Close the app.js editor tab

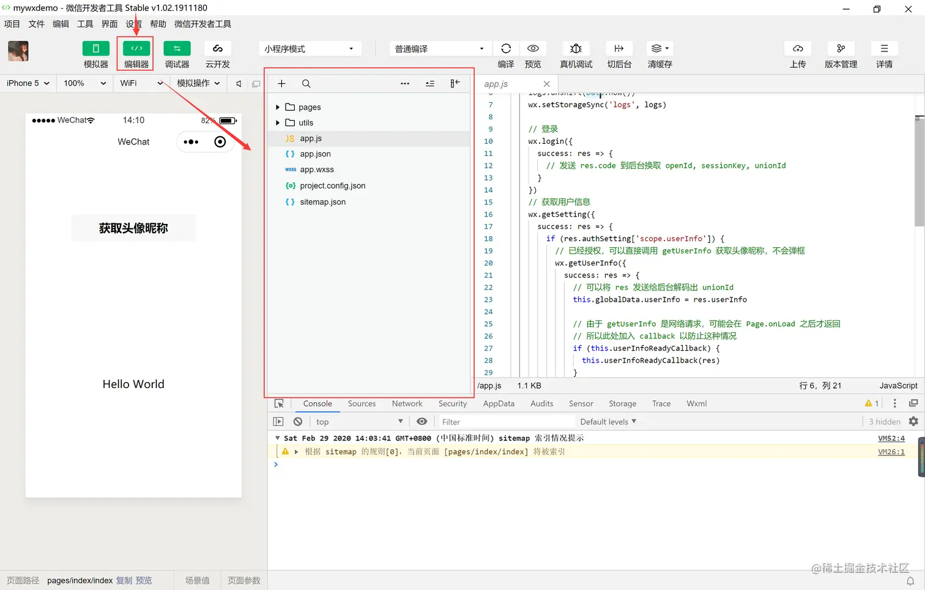click(546, 84)
